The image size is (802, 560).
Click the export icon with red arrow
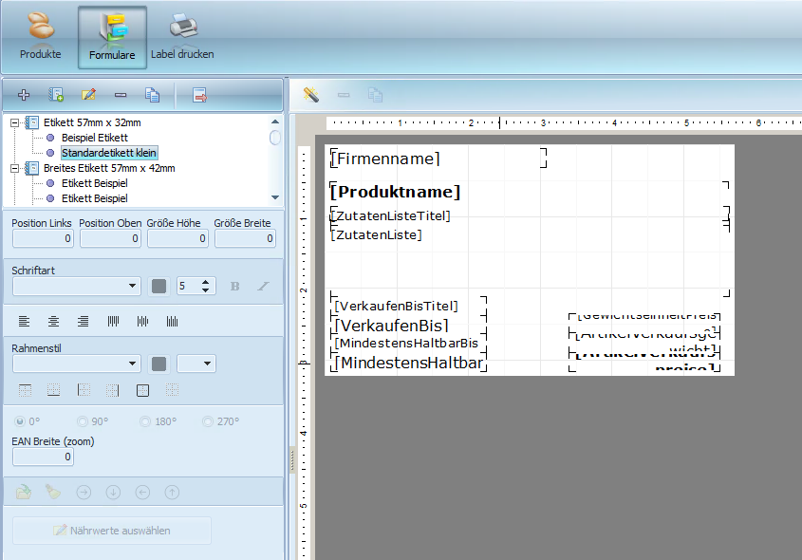(x=199, y=95)
